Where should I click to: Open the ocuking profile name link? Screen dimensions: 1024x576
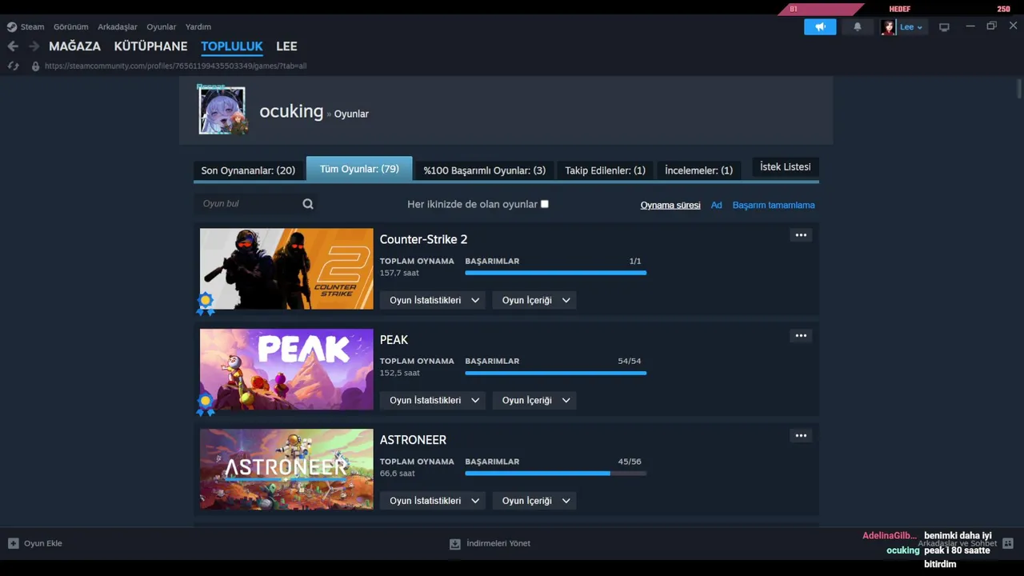tap(291, 111)
